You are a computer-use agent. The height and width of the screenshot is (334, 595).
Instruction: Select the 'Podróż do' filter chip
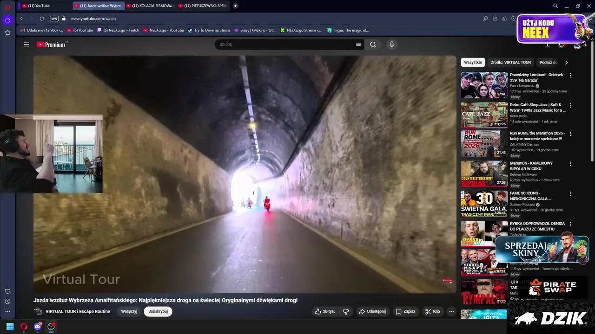coord(549,63)
